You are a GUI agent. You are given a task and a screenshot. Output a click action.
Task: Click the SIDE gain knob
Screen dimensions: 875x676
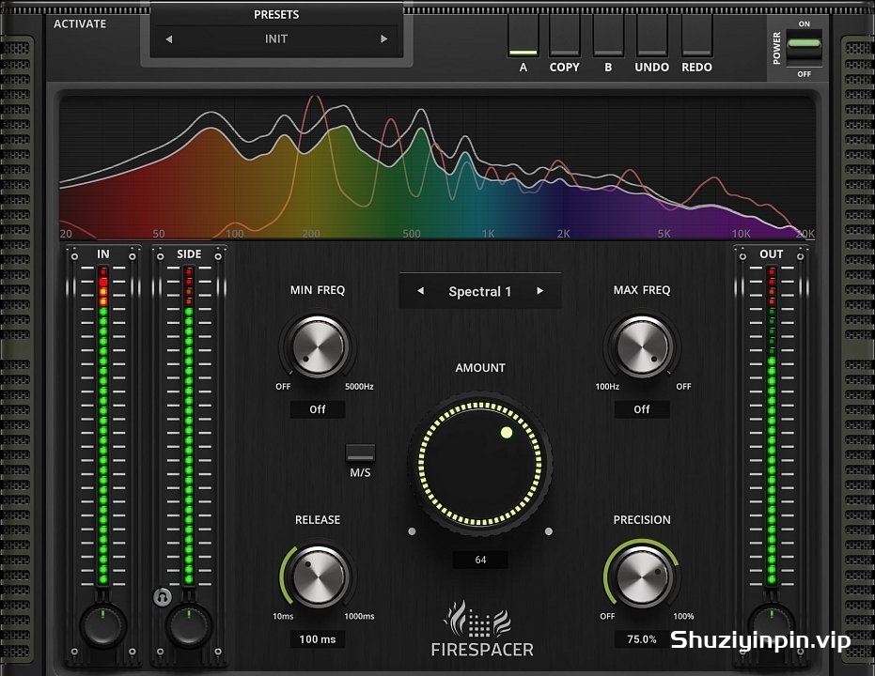[x=189, y=626]
